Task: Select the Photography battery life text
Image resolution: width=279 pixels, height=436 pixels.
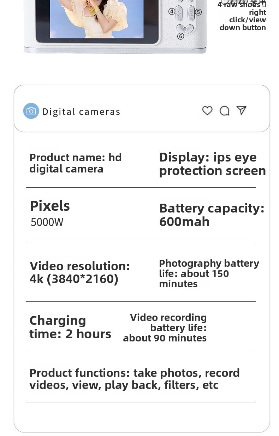Action: pyautogui.click(x=209, y=273)
